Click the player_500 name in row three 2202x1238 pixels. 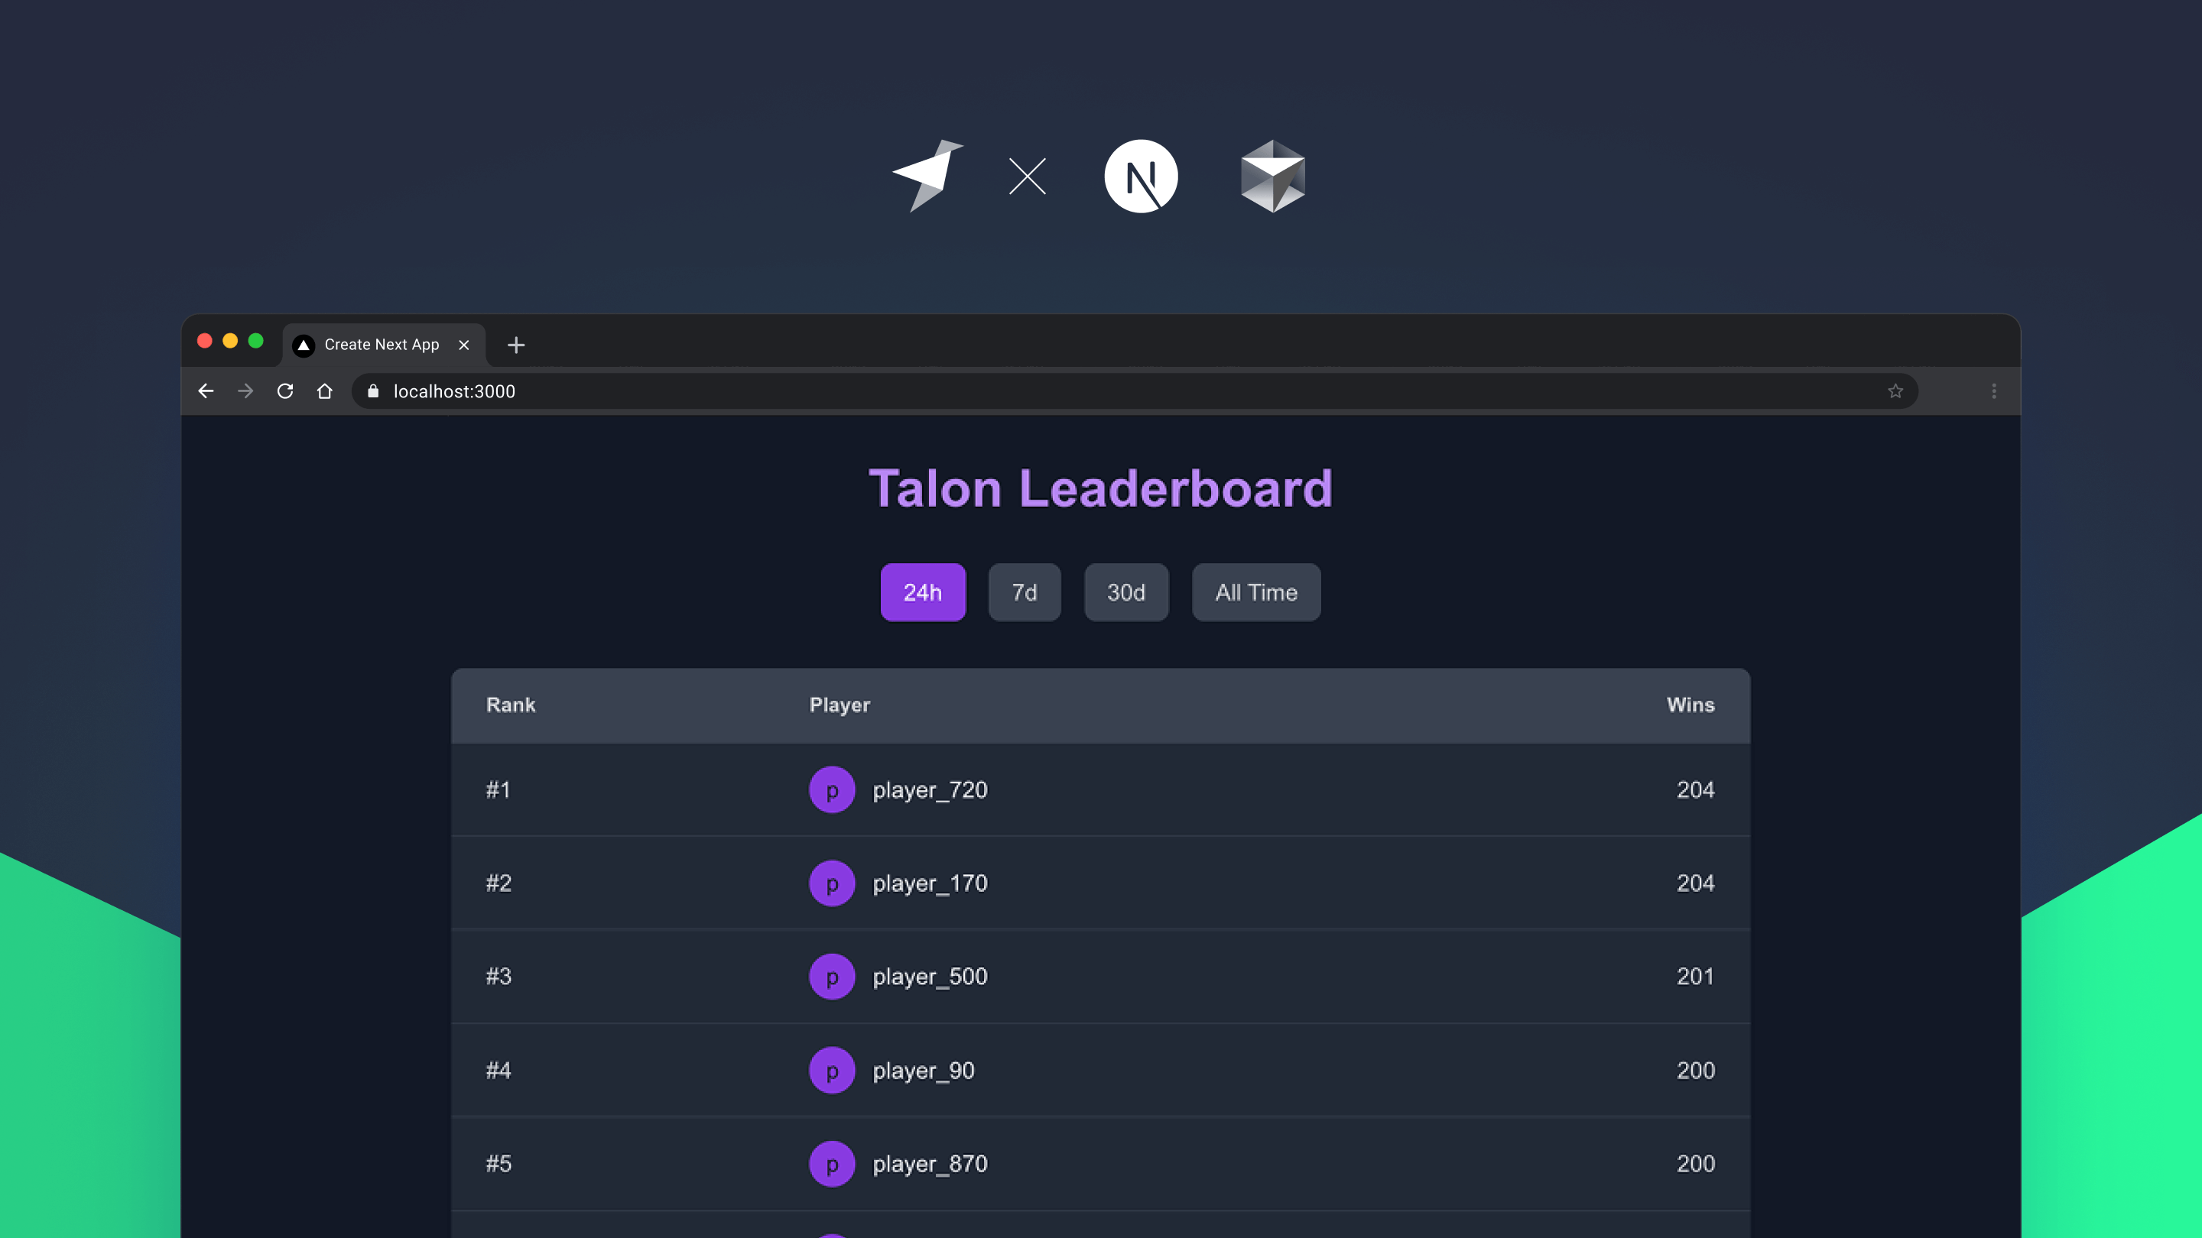(x=929, y=977)
